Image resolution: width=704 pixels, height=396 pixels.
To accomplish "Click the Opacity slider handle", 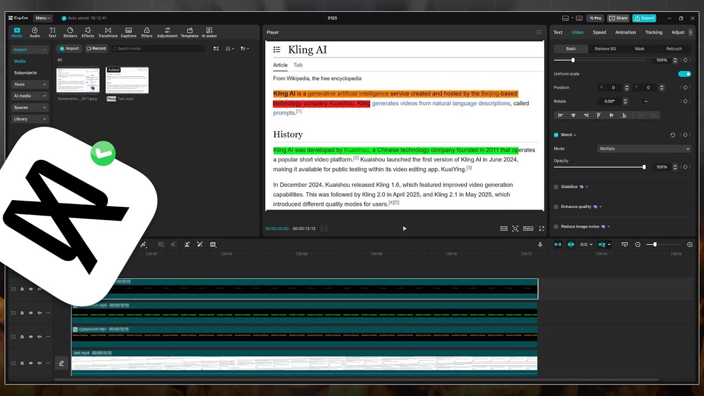I will (x=644, y=167).
